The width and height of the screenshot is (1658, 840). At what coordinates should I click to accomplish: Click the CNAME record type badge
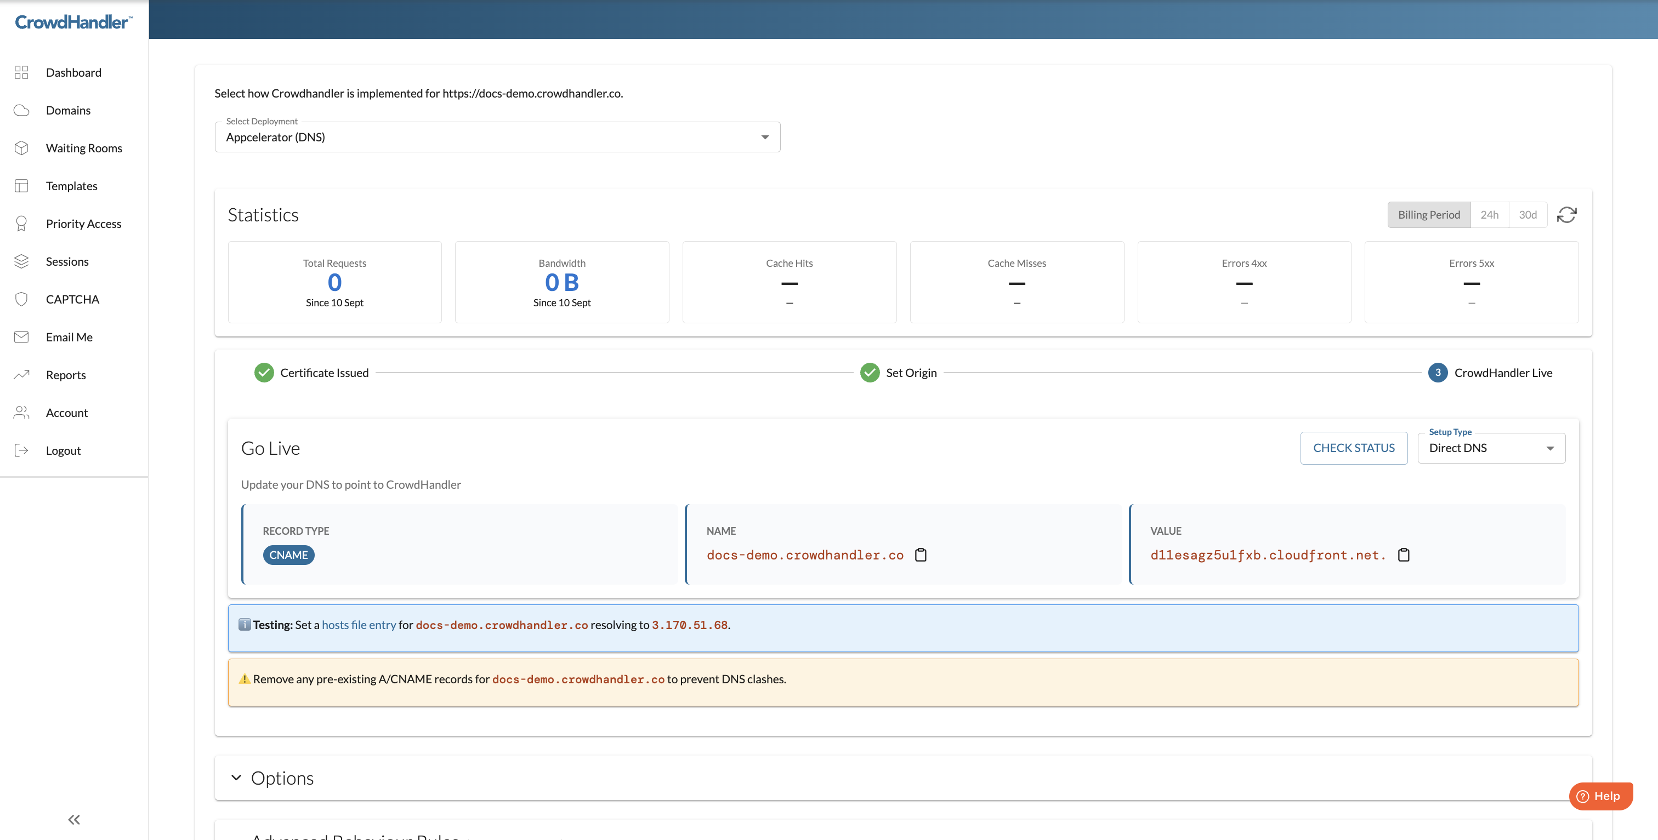pos(288,555)
